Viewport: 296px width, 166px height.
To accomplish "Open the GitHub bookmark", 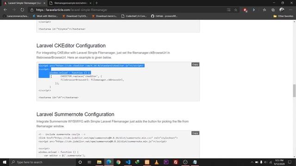I will [x=164, y=16].
